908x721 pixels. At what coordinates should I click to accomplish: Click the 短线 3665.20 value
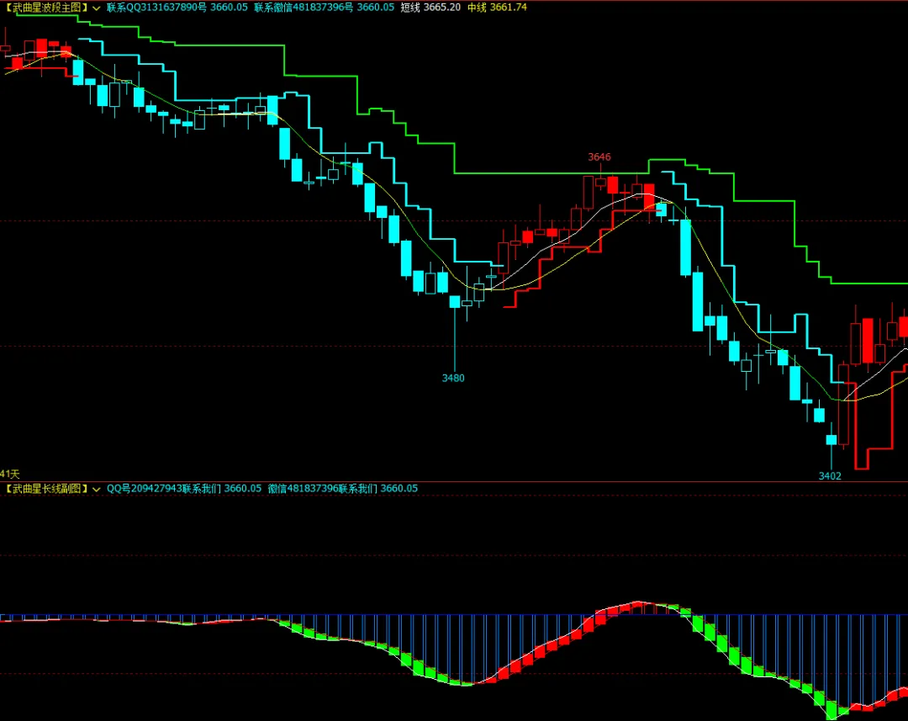point(430,8)
